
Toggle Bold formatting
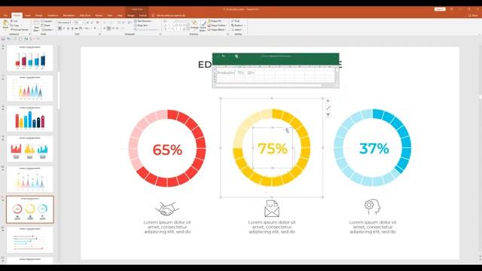click(x=60, y=29)
